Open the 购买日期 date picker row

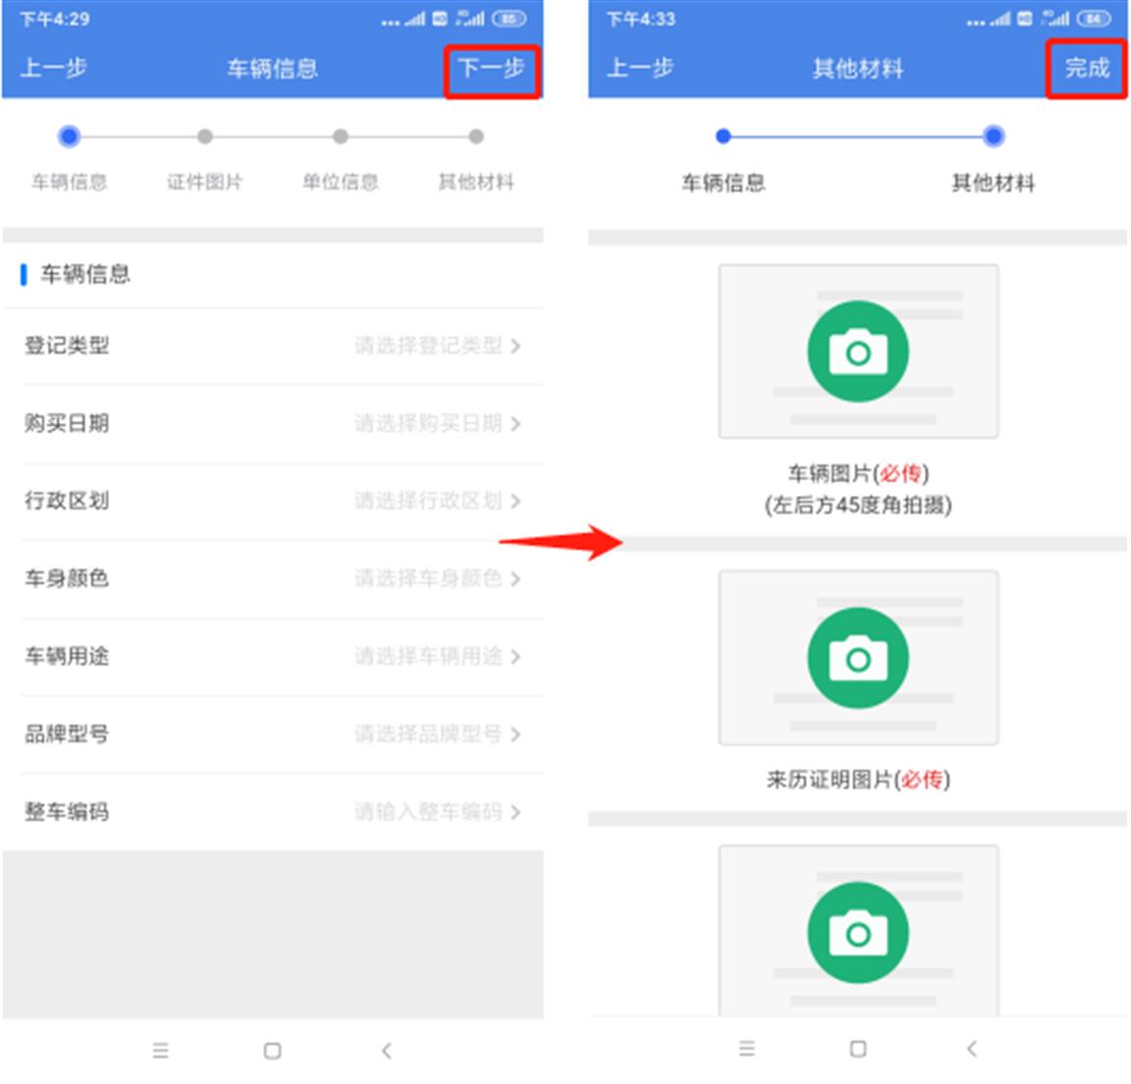273,423
